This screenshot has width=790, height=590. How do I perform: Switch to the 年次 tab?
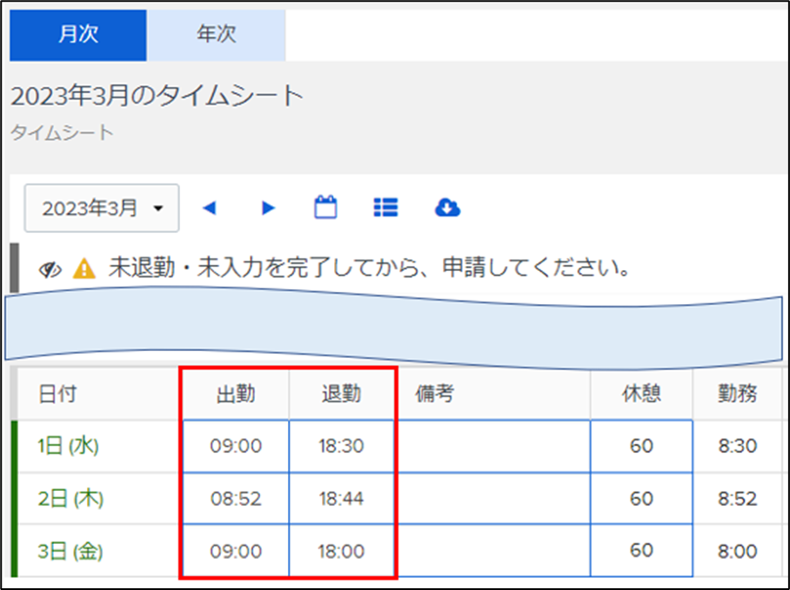tap(216, 36)
